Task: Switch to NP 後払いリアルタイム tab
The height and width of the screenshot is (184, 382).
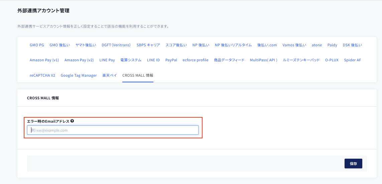Action: [x=233, y=45]
